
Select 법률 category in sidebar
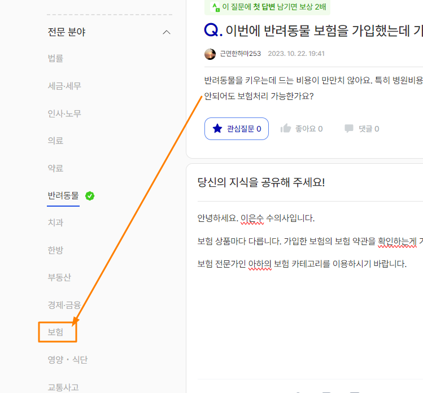(55, 58)
